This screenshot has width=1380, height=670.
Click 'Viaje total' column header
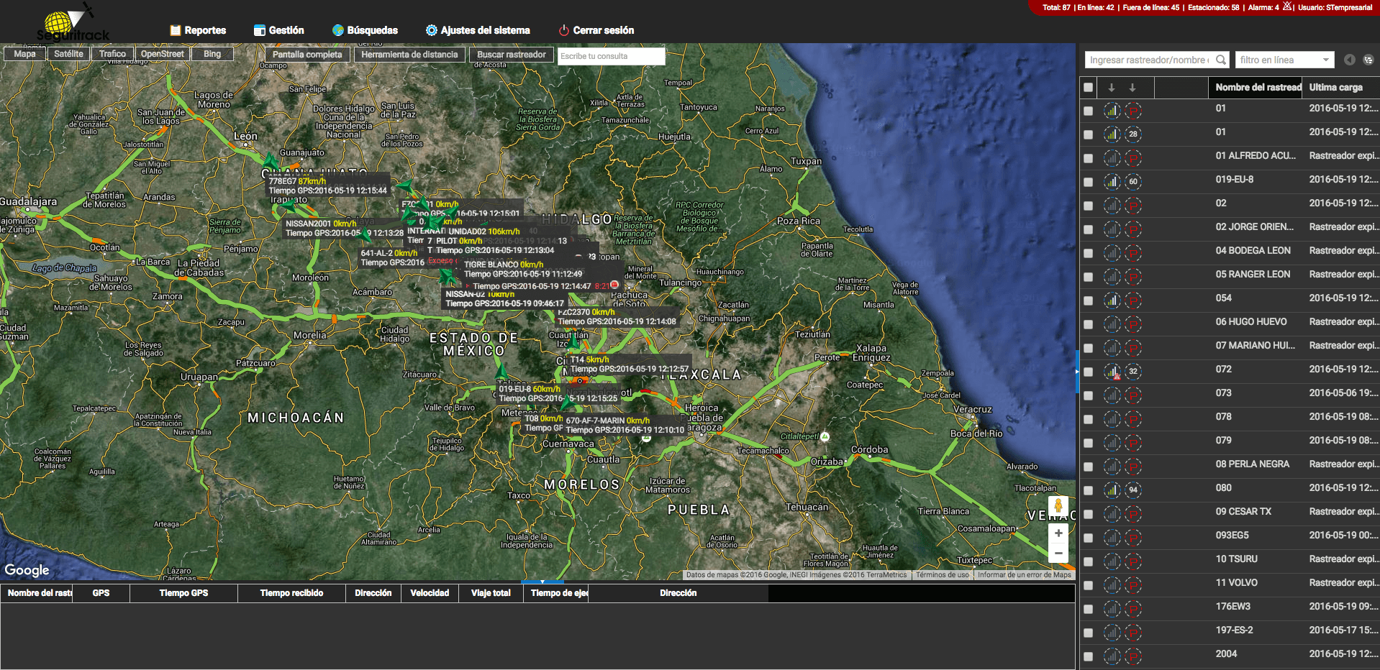(491, 593)
